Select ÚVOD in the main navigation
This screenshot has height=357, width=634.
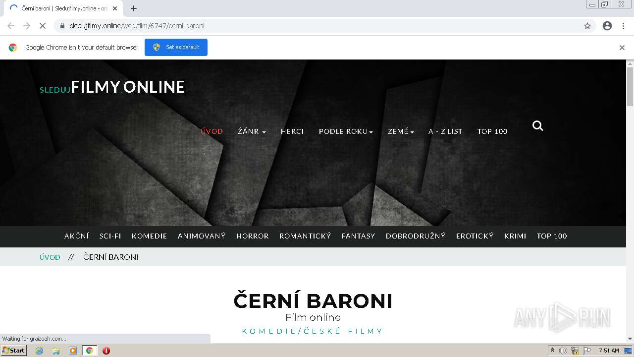(x=211, y=131)
